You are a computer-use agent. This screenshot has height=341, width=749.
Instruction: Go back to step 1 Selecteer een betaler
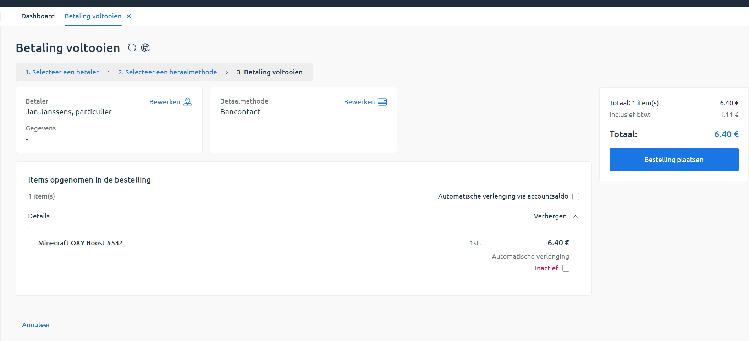coord(62,72)
